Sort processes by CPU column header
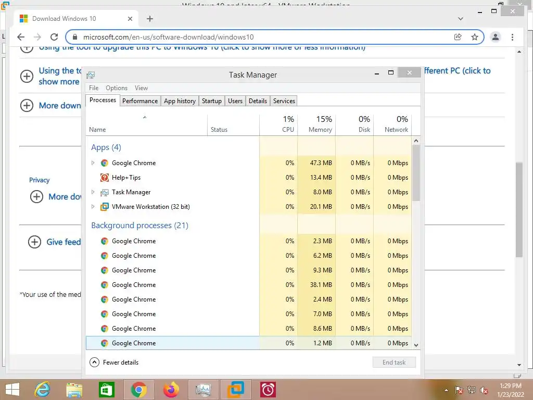The image size is (533, 400). (279, 124)
